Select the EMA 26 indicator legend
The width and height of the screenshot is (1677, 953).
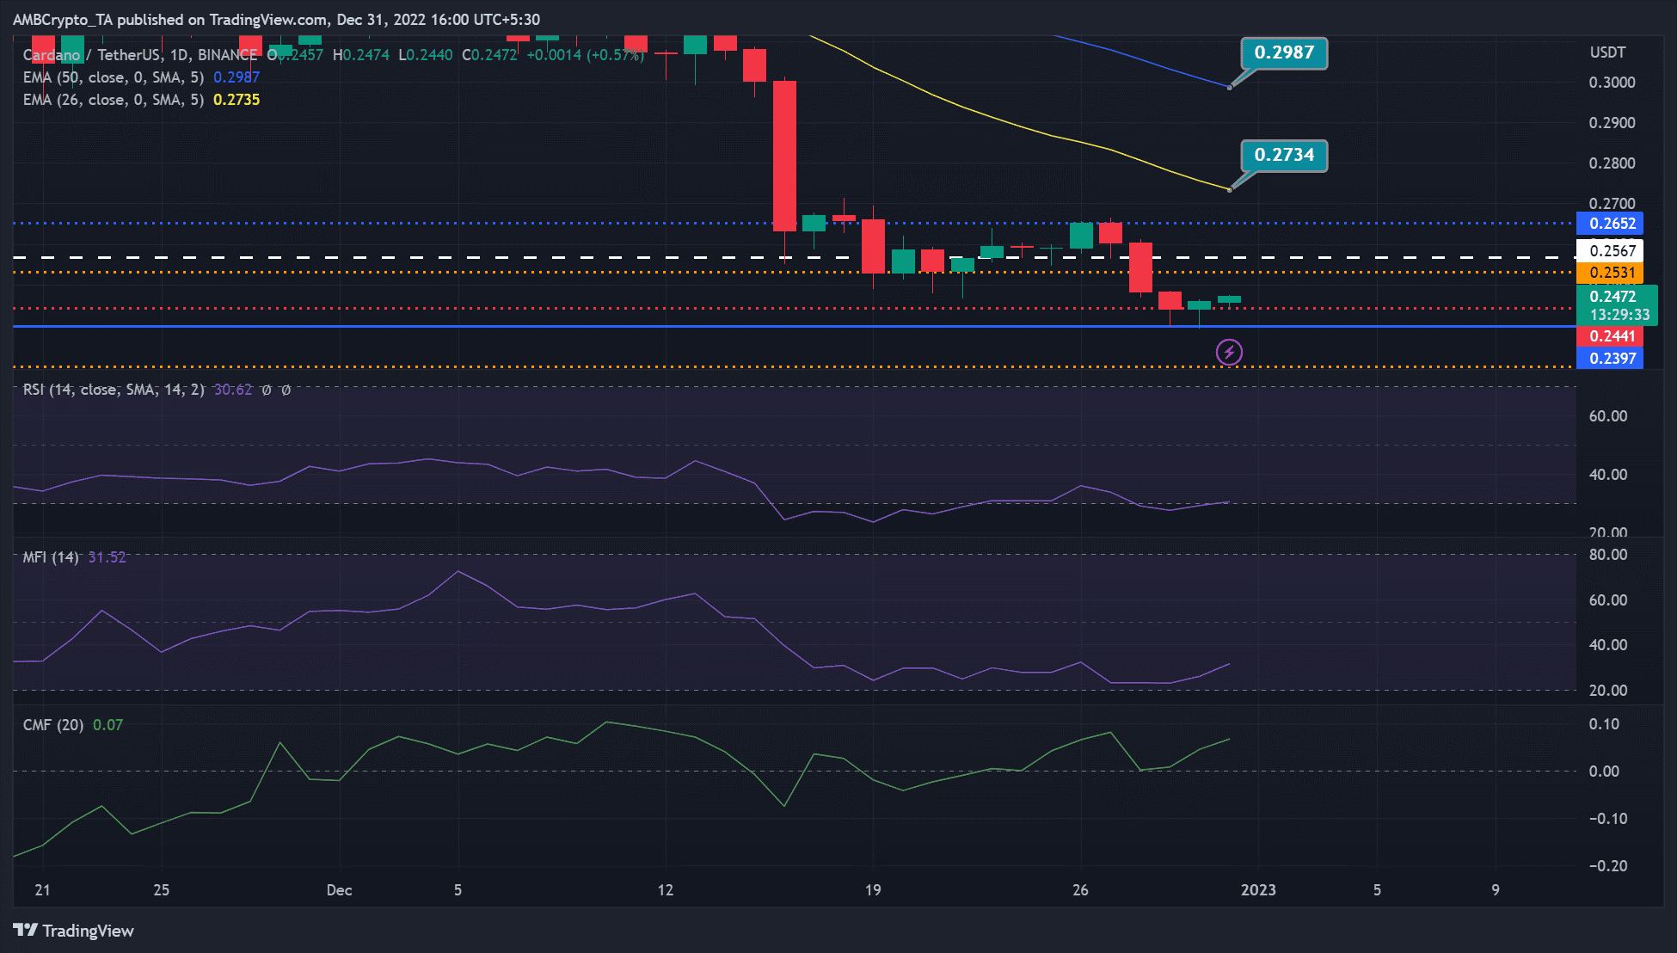[x=113, y=100]
